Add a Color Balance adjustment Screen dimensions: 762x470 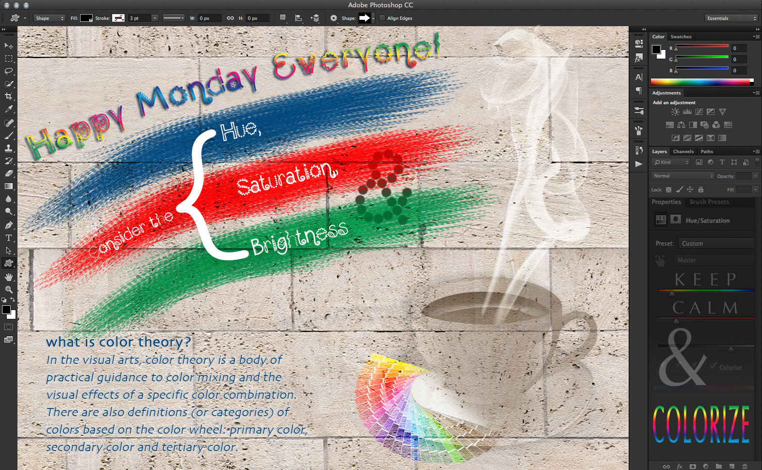pos(681,125)
